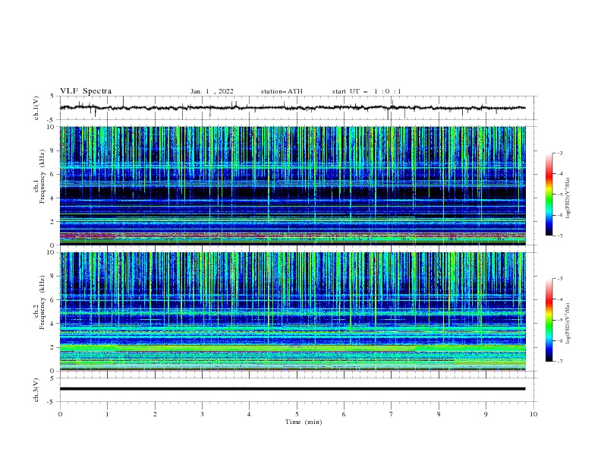This screenshot has width=601, height=465.
Task: Click the ch.1 spectrogram color bar
Action: click(549, 195)
